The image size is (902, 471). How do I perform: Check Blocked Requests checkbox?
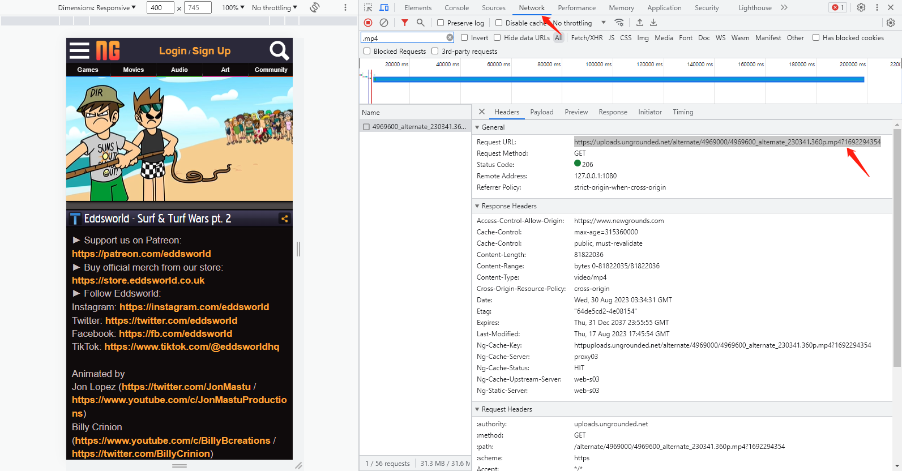(367, 51)
